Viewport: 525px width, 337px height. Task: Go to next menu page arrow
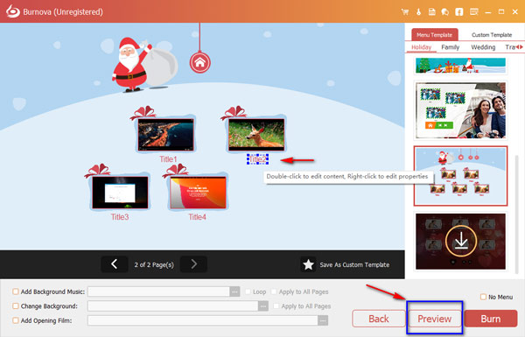(x=193, y=264)
